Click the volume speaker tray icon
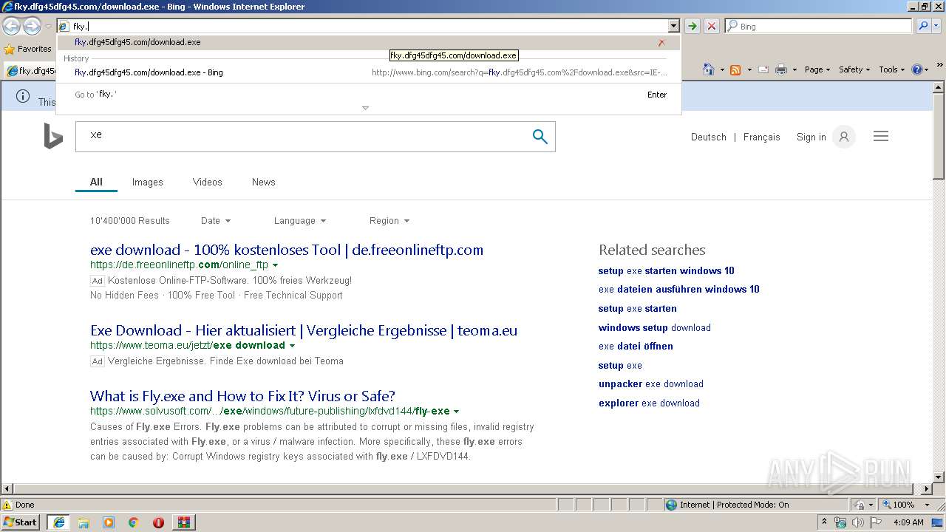The image size is (946, 532). pos(858,522)
